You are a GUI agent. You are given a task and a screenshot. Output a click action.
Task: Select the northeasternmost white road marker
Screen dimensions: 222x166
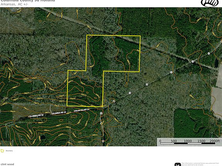click(x=209, y=53)
